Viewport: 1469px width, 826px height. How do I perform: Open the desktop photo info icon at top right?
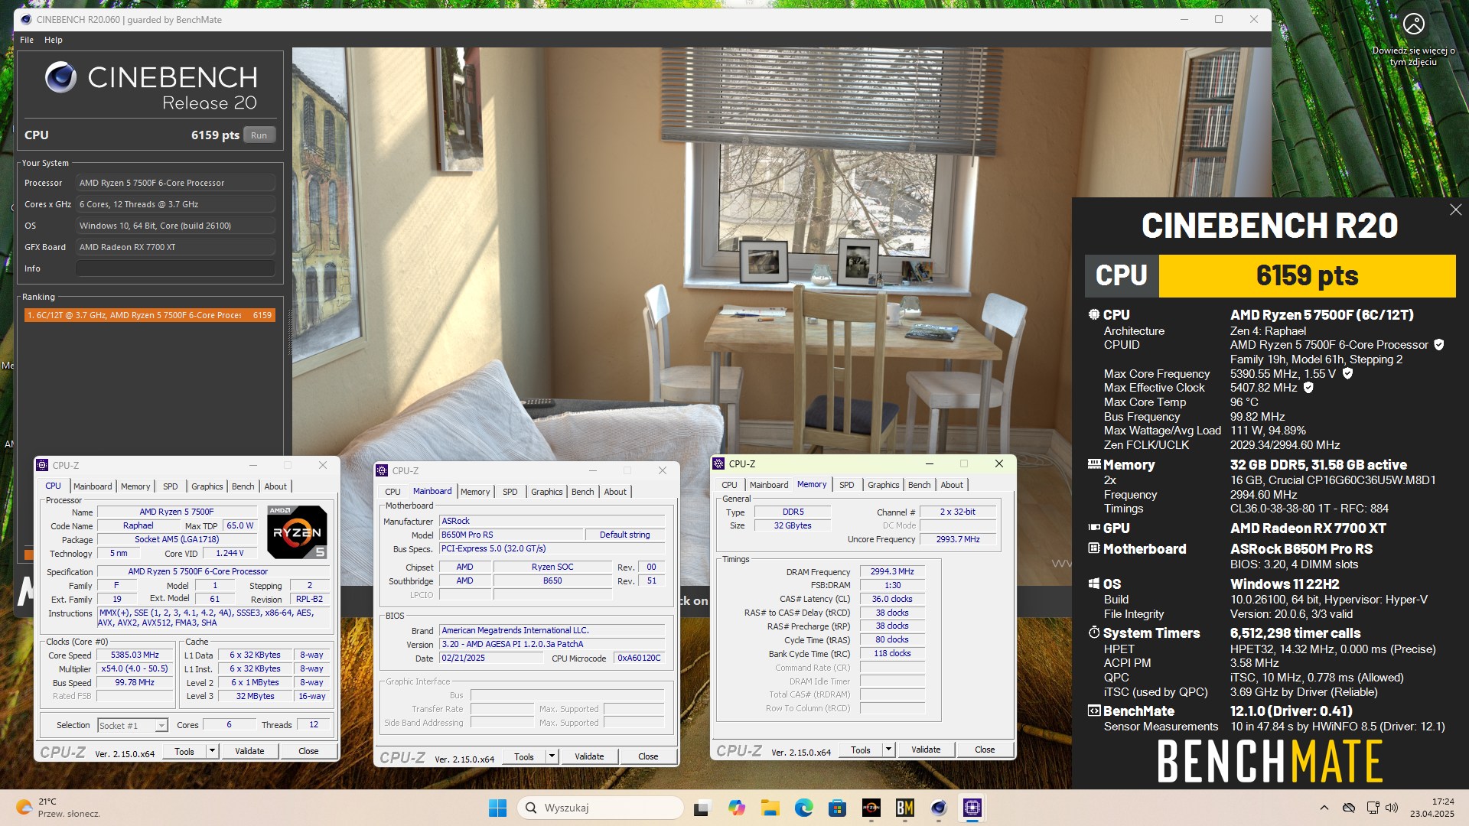1413,24
